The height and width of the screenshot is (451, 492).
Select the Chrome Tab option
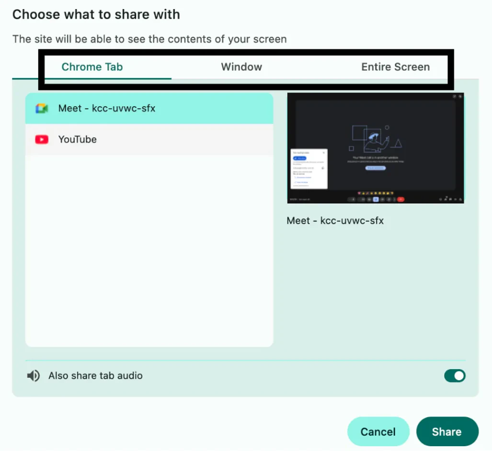pyautogui.click(x=92, y=67)
